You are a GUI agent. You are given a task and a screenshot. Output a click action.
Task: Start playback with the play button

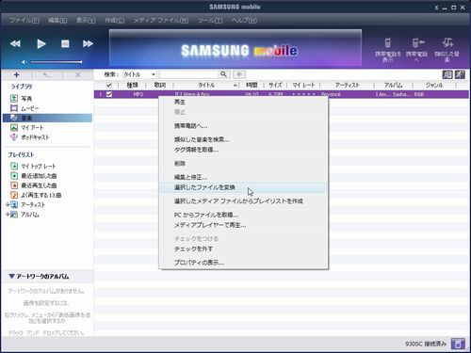pos(41,43)
